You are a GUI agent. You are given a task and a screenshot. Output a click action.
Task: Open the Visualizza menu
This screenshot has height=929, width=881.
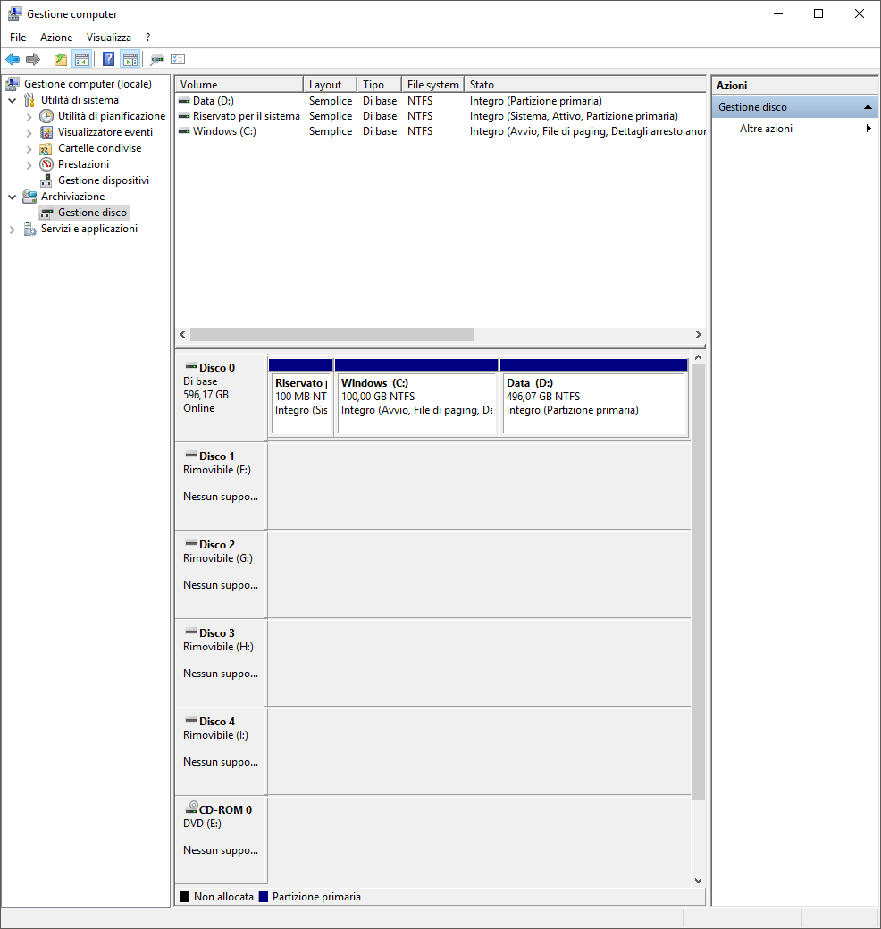tap(108, 38)
